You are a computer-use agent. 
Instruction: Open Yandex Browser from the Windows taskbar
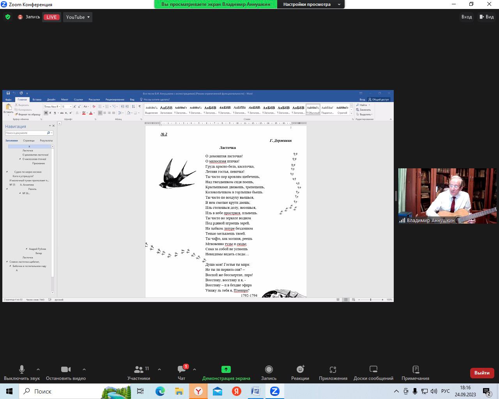tap(198, 391)
